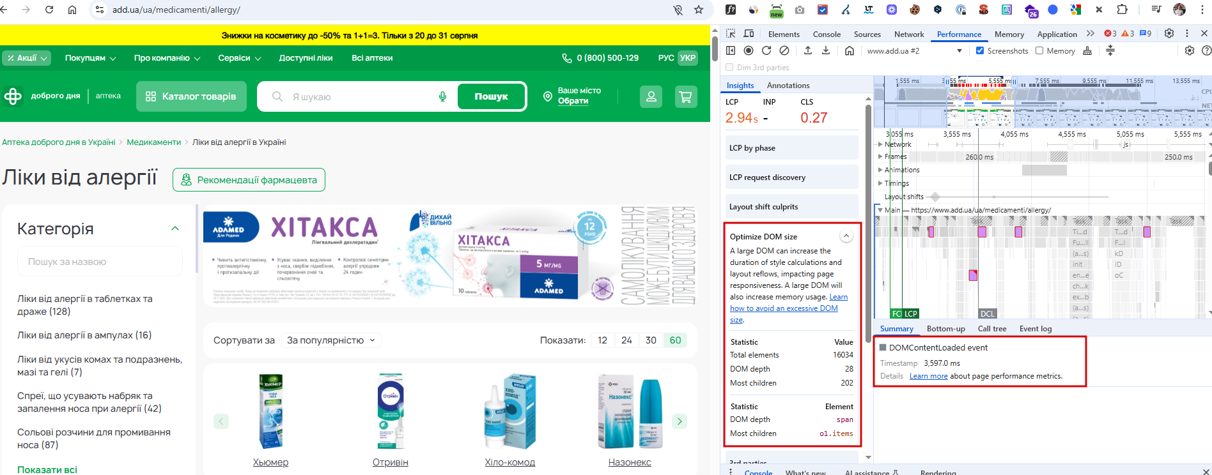Click the bookmark star in address bar
This screenshot has height=475, width=1212.
[699, 10]
